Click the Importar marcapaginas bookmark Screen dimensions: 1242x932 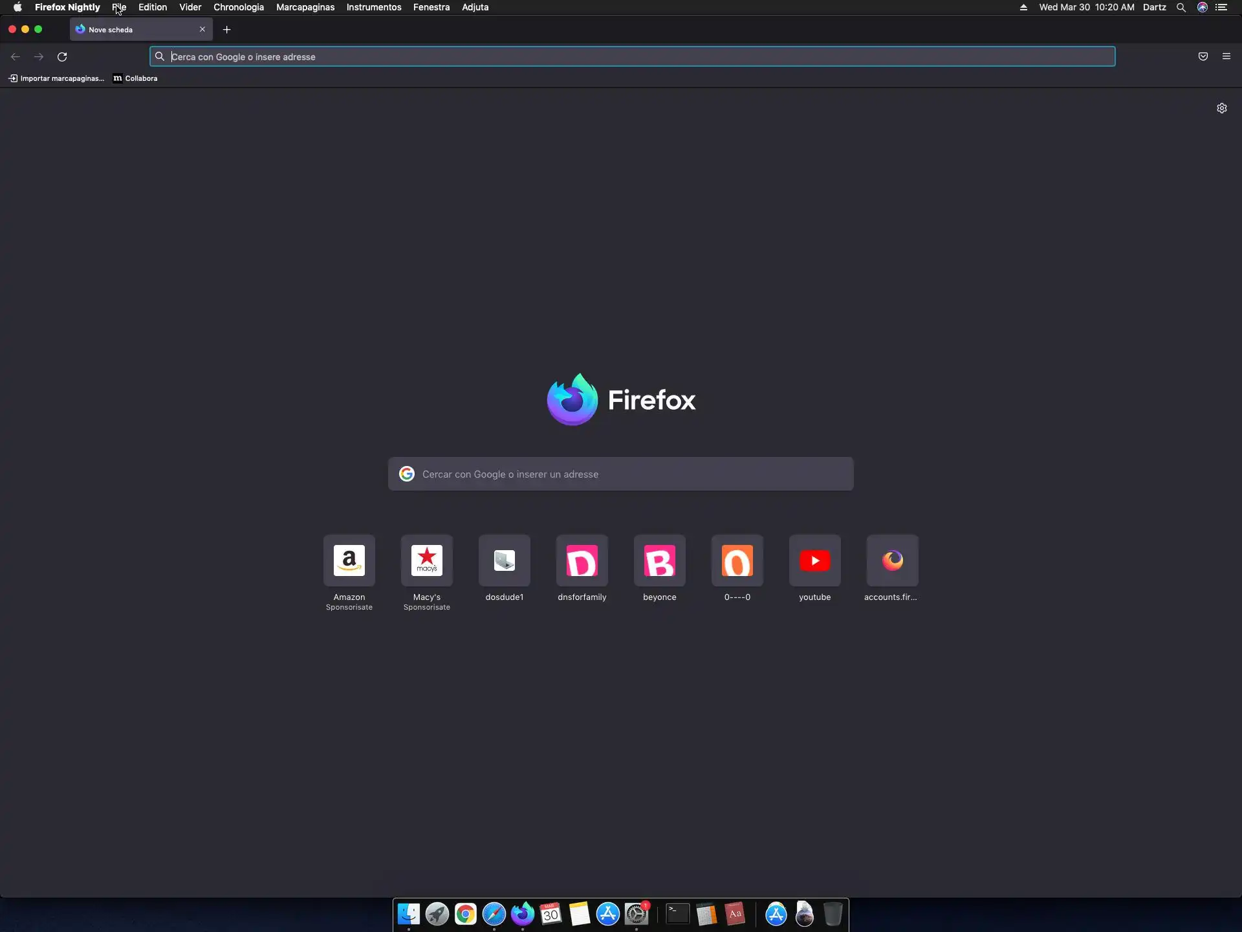point(57,78)
